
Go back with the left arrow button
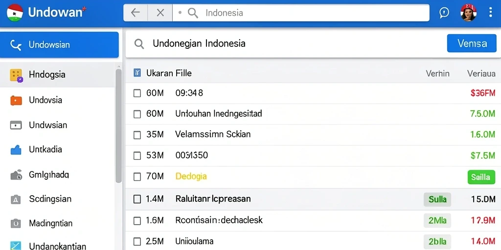click(136, 13)
